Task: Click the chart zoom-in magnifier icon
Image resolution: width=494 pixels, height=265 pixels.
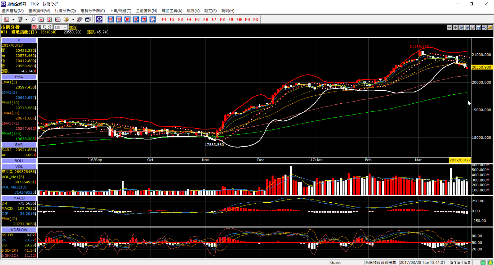Action: (x=467, y=28)
